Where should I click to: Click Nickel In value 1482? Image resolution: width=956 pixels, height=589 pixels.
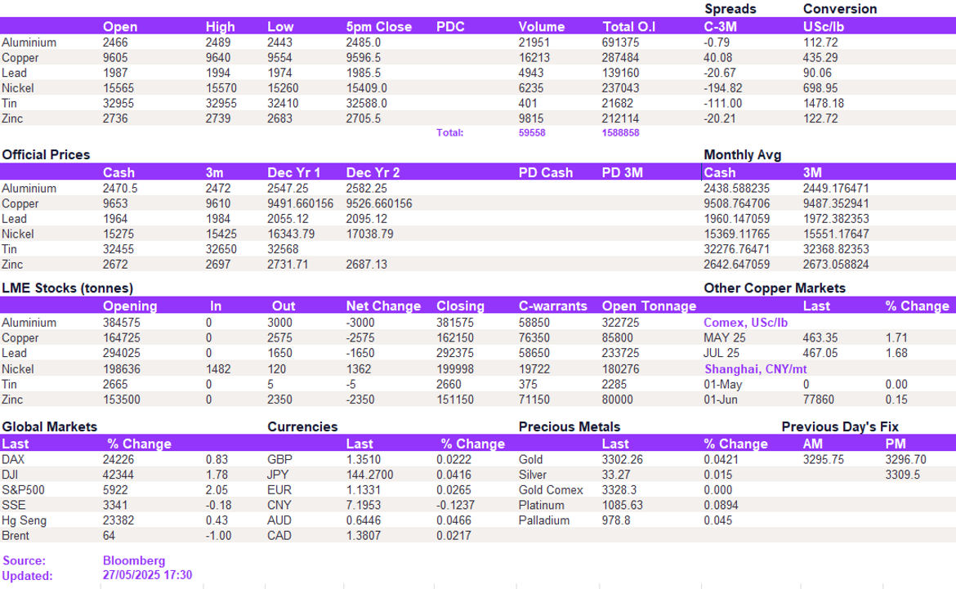(x=217, y=369)
